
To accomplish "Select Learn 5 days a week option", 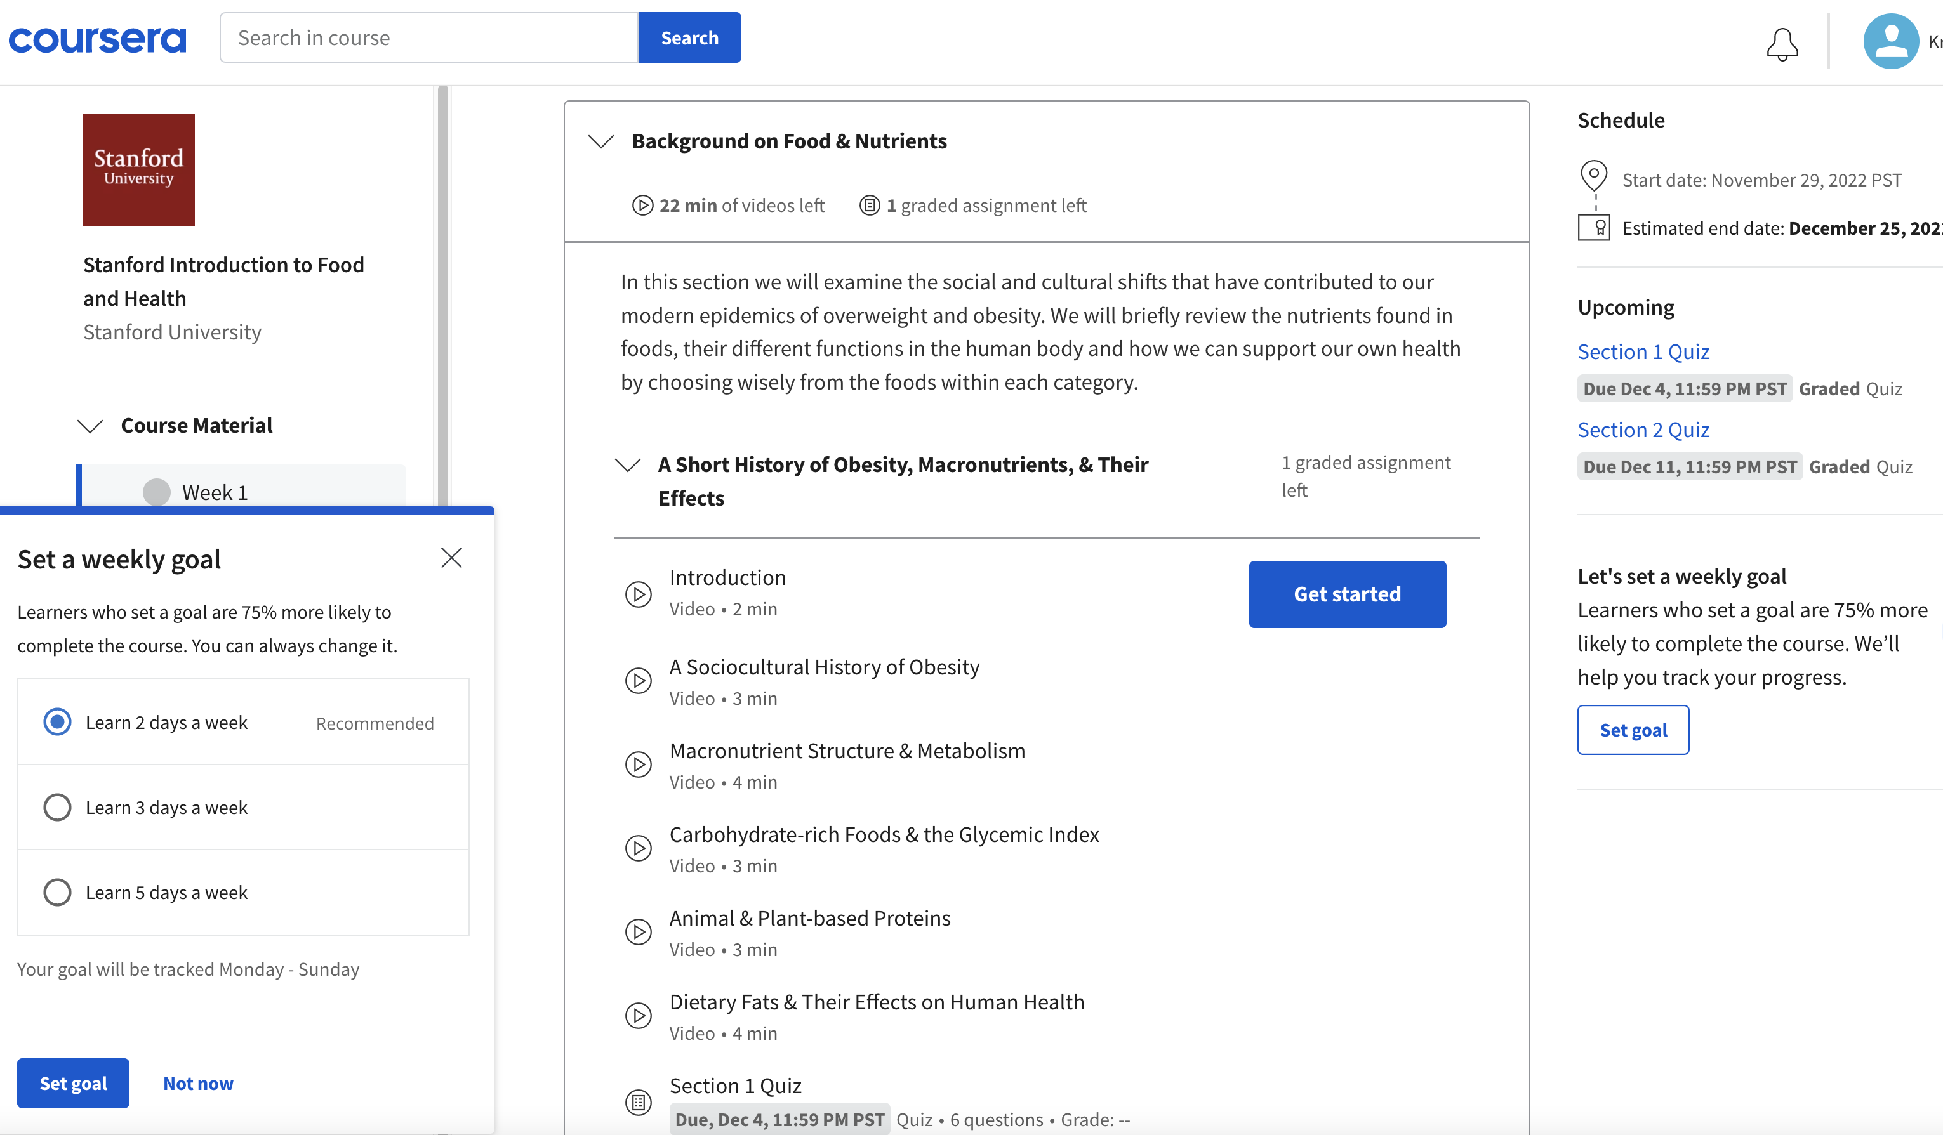I will [x=57, y=891].
